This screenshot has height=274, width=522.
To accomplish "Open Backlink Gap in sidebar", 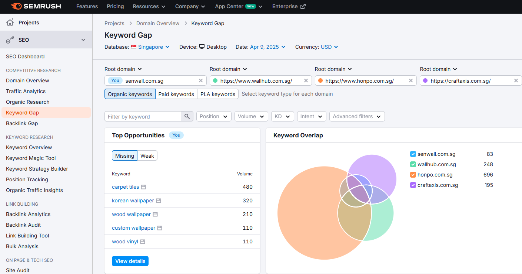I will click(x=22, y=123).
